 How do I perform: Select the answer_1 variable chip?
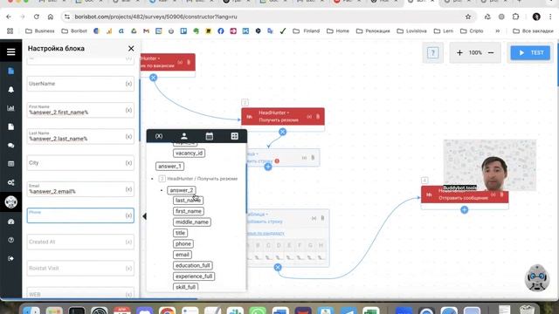(169, 167)
